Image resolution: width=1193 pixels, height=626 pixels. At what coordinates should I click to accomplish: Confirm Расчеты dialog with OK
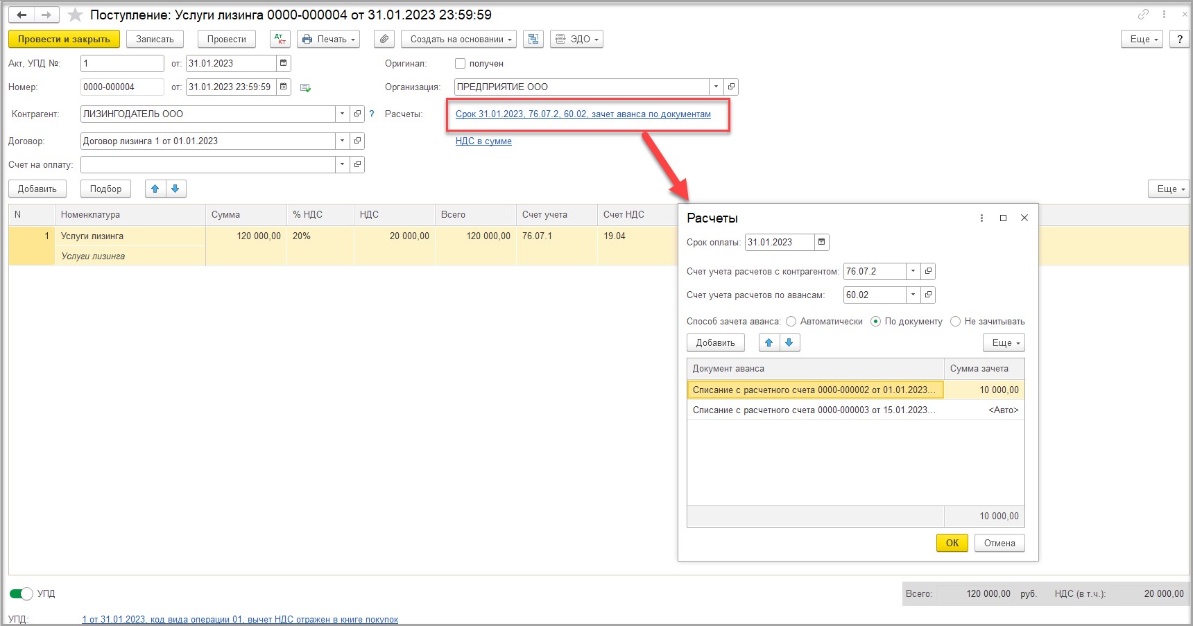point(952,543)
